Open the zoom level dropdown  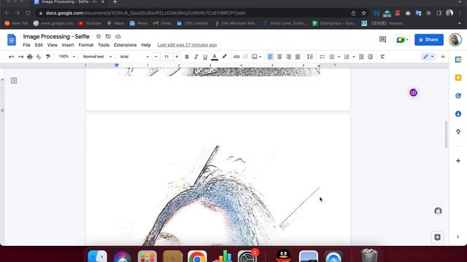(66, 57)
